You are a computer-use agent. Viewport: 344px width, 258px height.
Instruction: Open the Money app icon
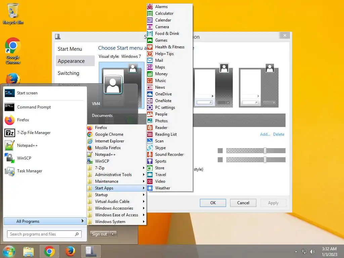(x=149, y=74)
